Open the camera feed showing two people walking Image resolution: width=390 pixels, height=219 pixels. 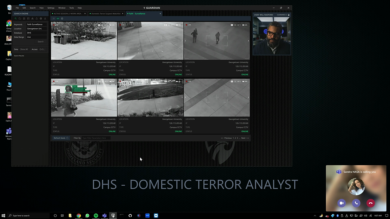(x=216, y=41)
